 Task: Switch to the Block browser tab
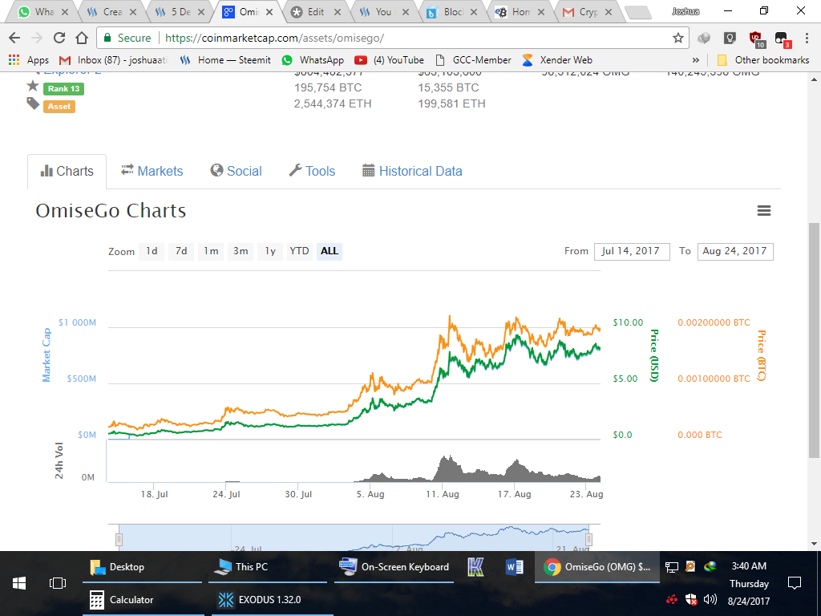[x=452, y=11]
